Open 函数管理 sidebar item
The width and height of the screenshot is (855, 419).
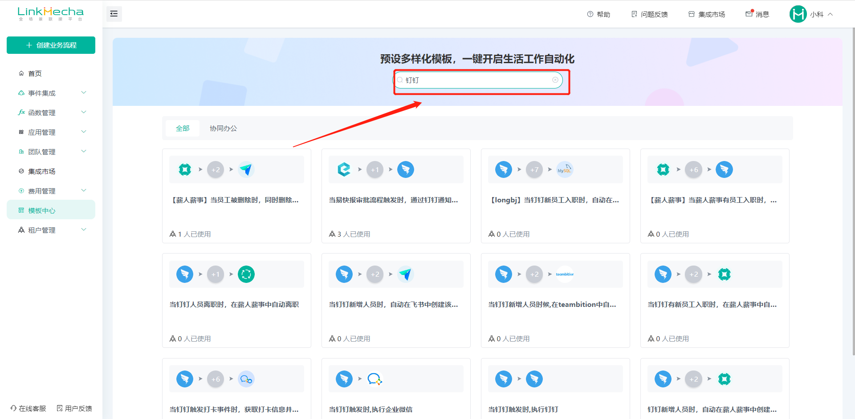[42, 113]
